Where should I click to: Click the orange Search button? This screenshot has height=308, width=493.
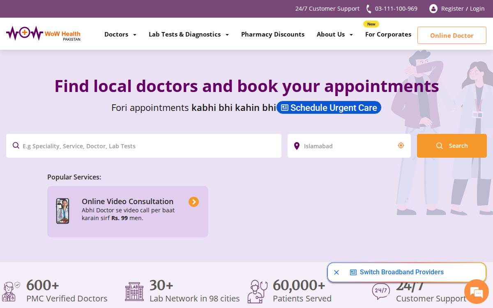point(452,146)
